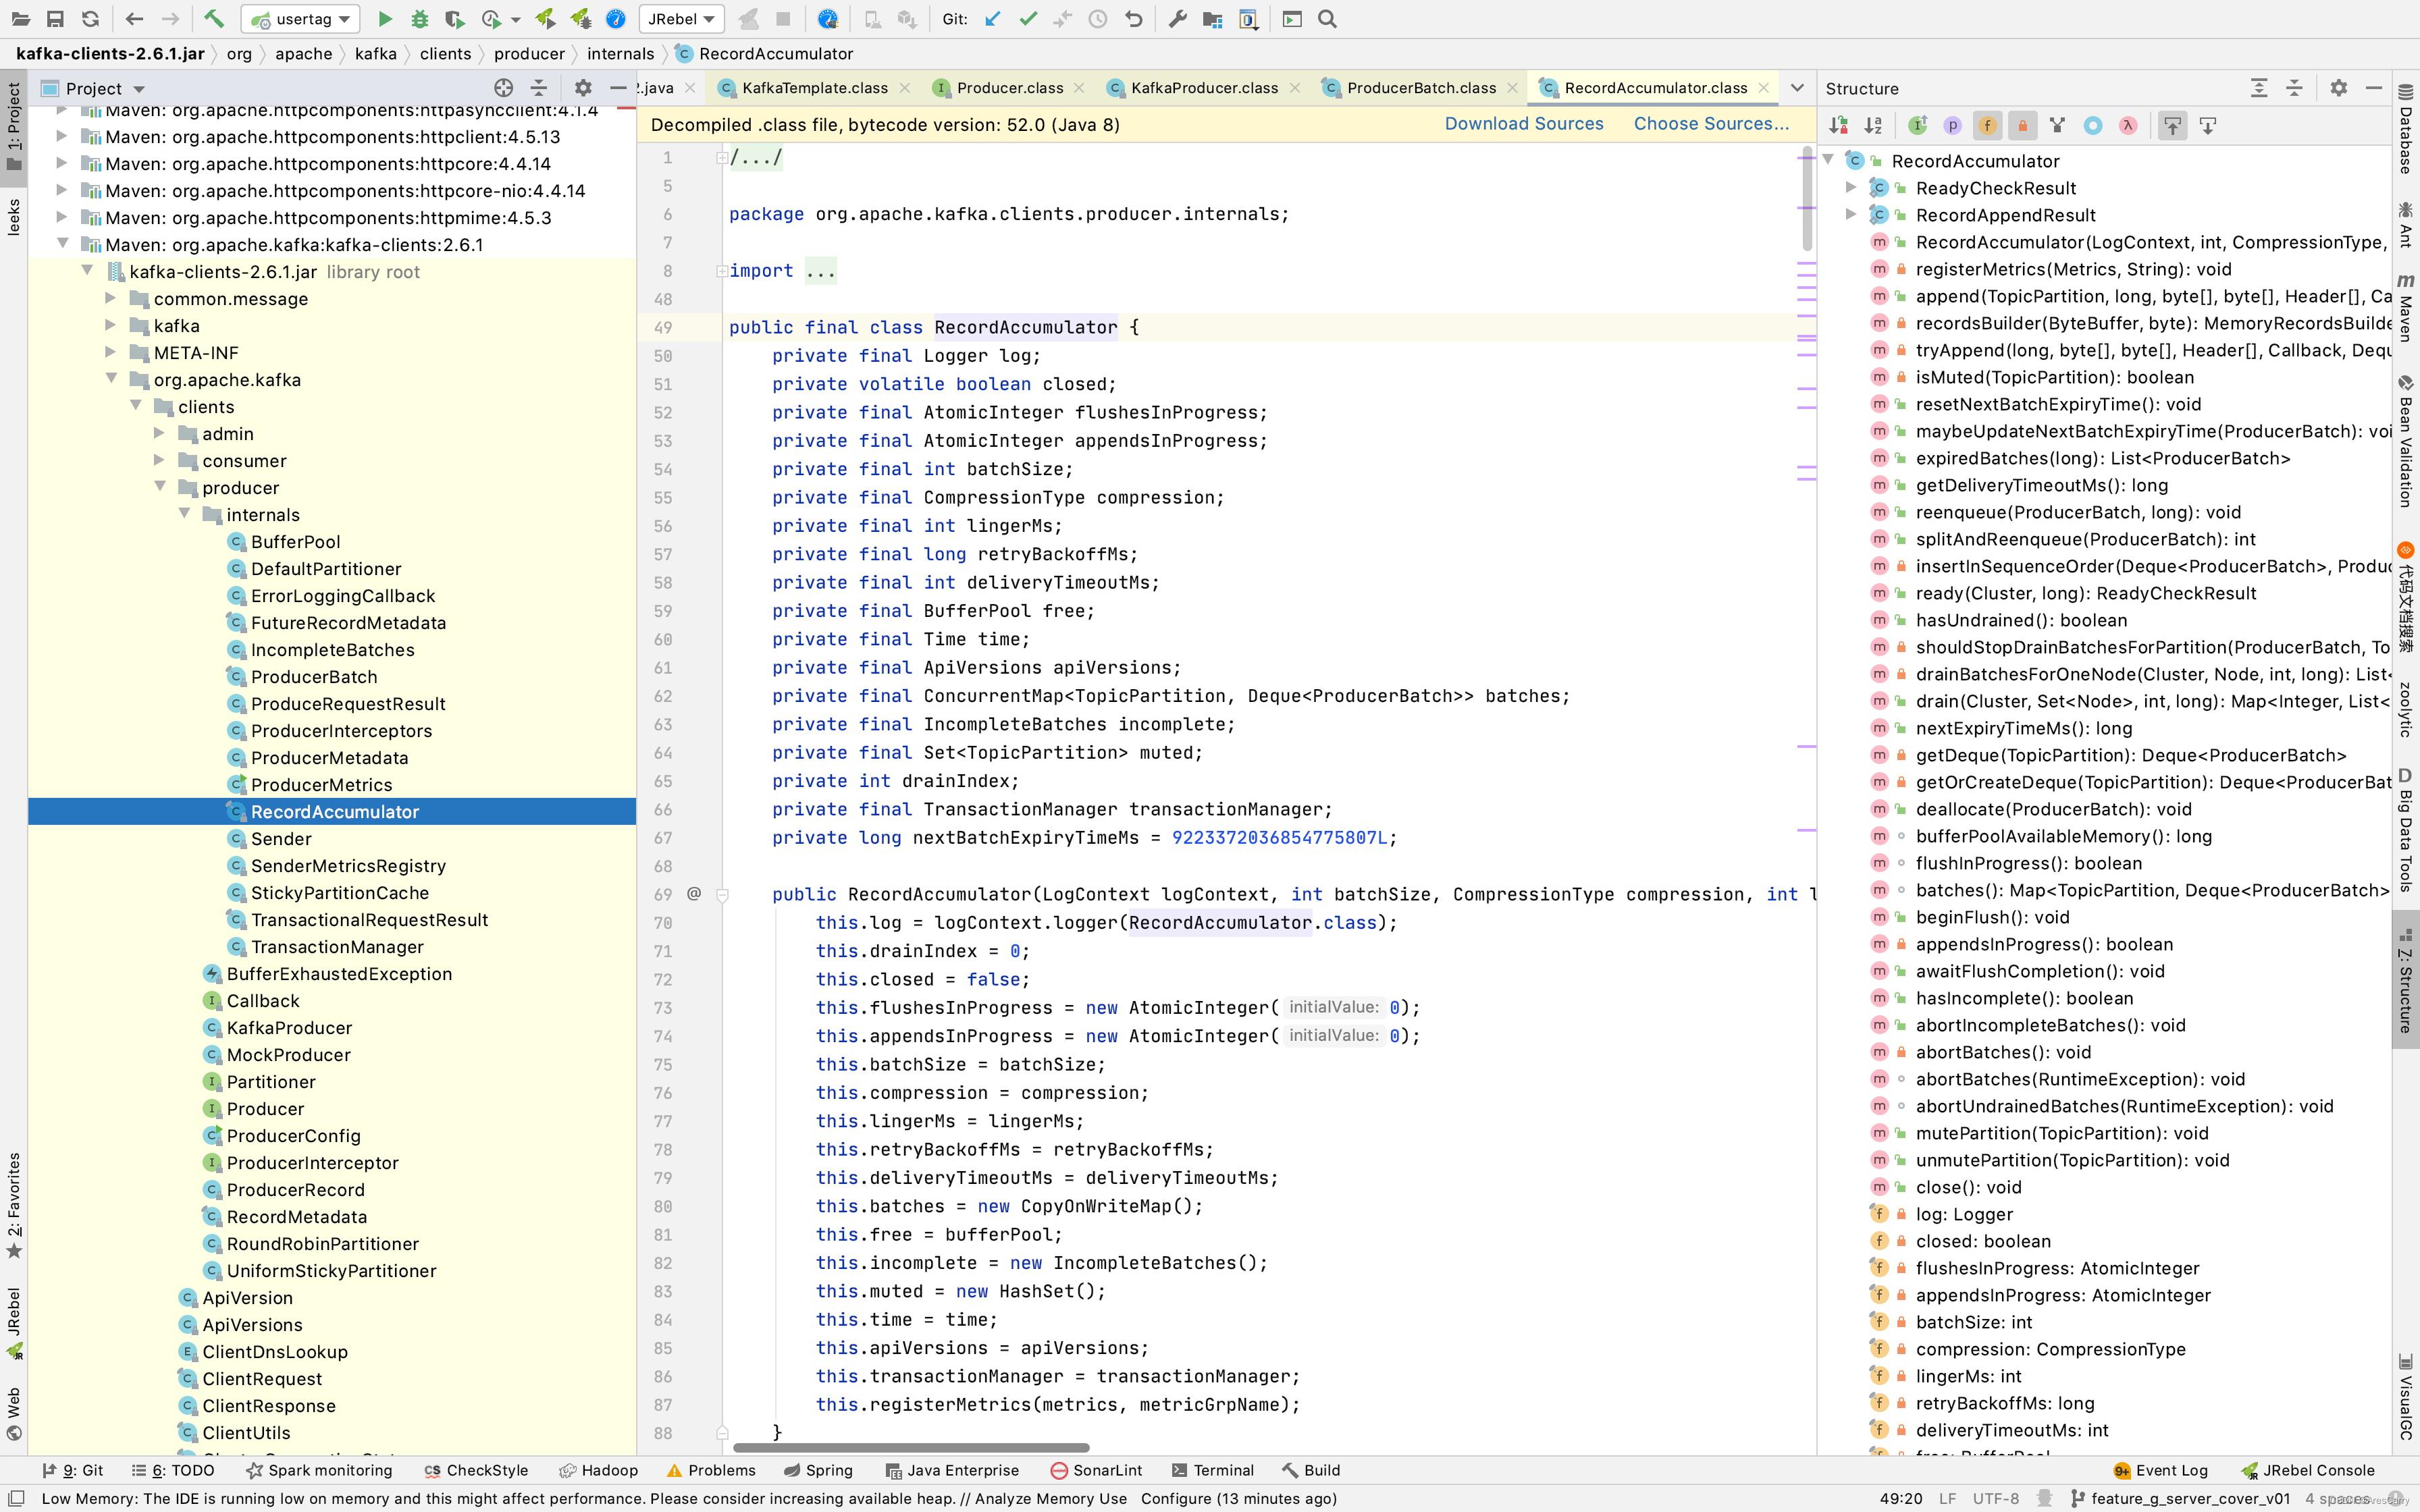Click the editor vertical scrollbar thumb

[x=1807, y=200]
